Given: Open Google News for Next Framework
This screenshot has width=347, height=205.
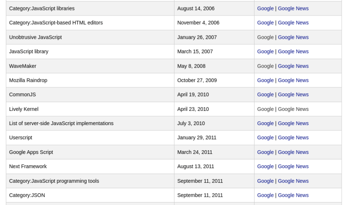Looking at the screenshot, I should [293, 167].
